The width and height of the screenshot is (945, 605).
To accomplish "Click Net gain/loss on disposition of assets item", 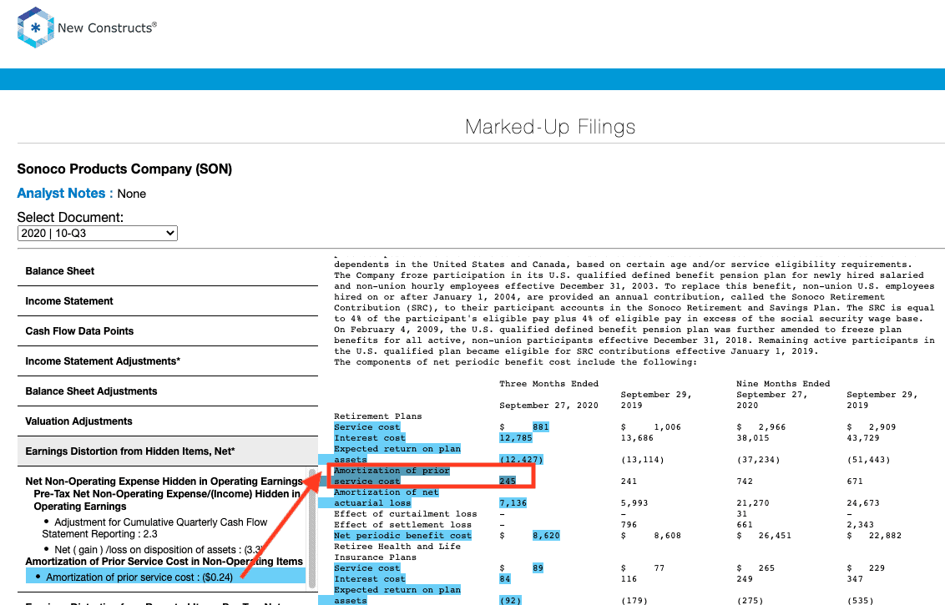I will (x=159, y=550).
